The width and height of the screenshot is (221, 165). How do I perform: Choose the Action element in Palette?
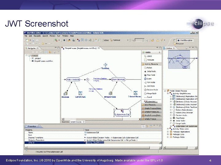click(148, 68)
